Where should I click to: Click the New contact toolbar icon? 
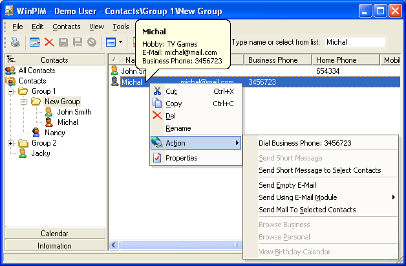click(34, 42)
